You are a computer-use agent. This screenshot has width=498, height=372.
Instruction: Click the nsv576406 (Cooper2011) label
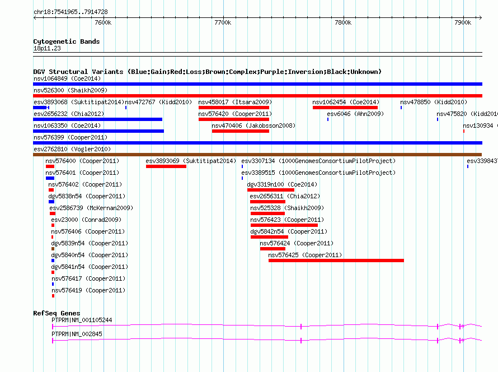click(88, 231)
